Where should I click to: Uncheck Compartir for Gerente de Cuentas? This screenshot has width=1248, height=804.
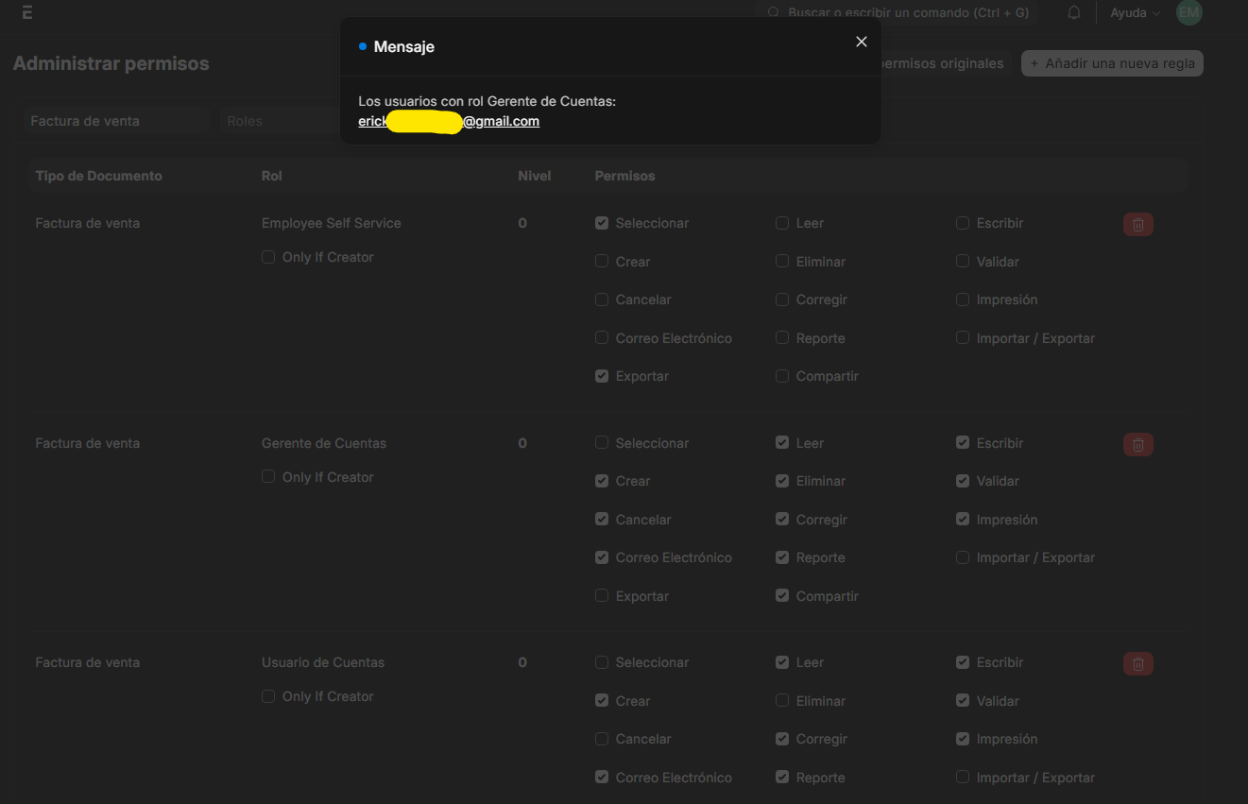coord(782,596)
